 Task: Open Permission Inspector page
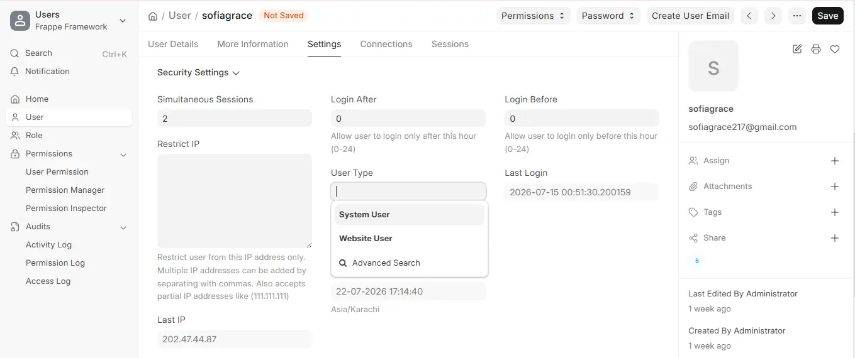coord(66,209)
